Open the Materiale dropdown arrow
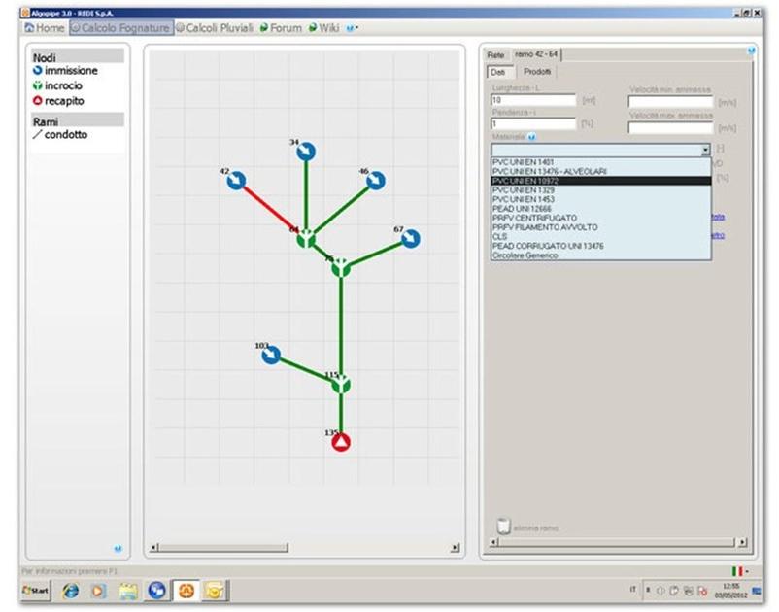This screenshot has width=779, height=612. 704,150
